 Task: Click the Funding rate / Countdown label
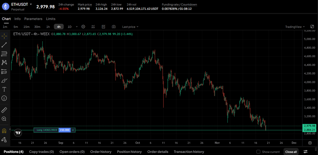179,4
